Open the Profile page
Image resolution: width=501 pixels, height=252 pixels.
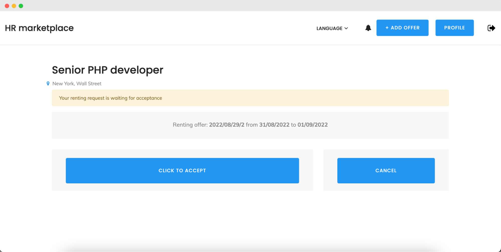[454, 28]
